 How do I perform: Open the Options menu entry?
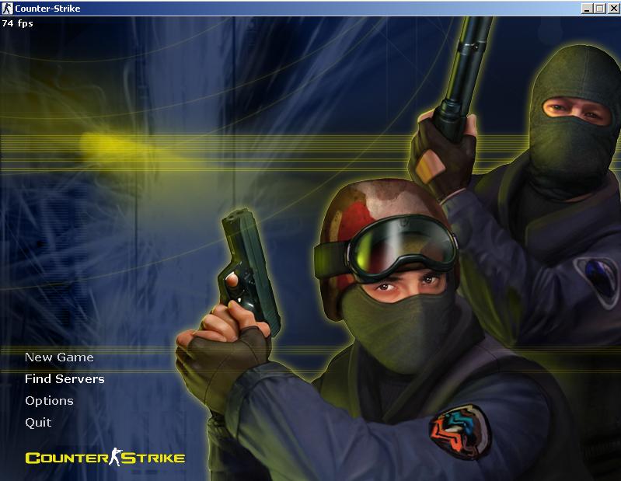pyautogui.click(x=49, y=401)
